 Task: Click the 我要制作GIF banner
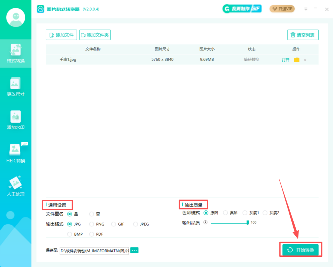[x=242, y=9]
